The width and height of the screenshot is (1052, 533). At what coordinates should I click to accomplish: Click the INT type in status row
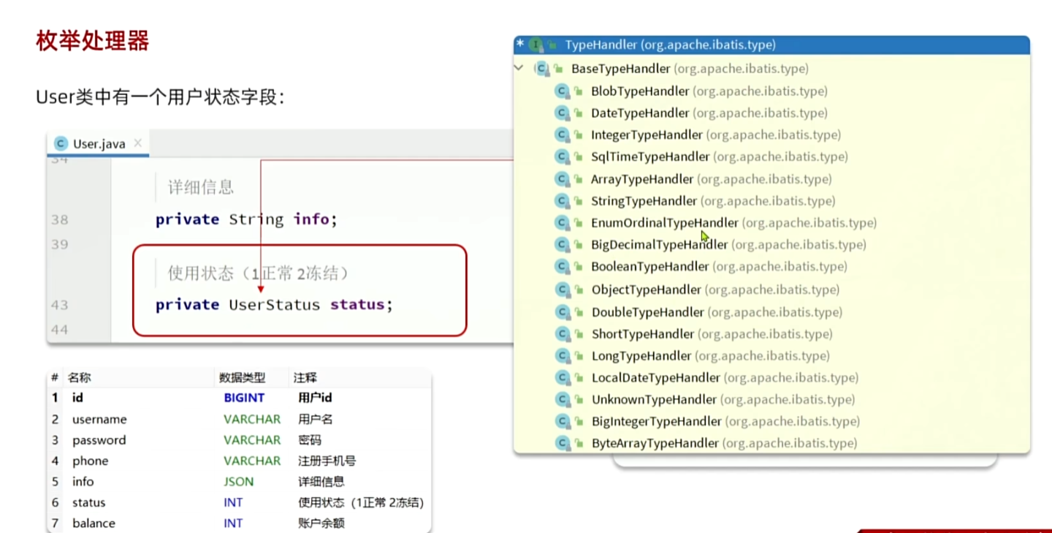tap(233, 502)
